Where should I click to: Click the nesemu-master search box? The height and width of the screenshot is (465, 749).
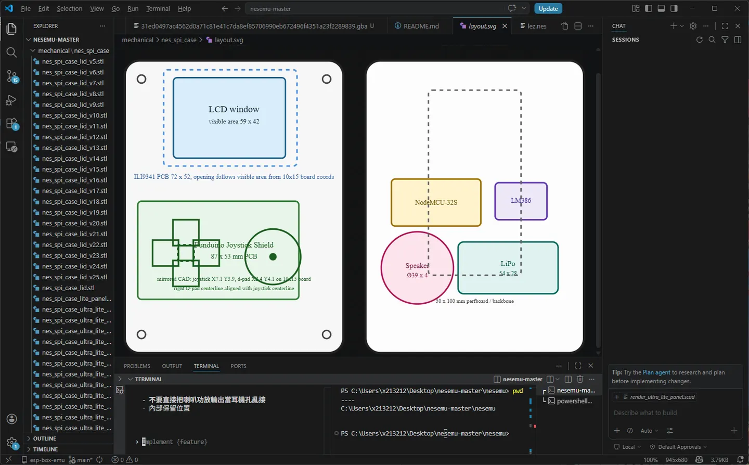click(x=387, y=8)
